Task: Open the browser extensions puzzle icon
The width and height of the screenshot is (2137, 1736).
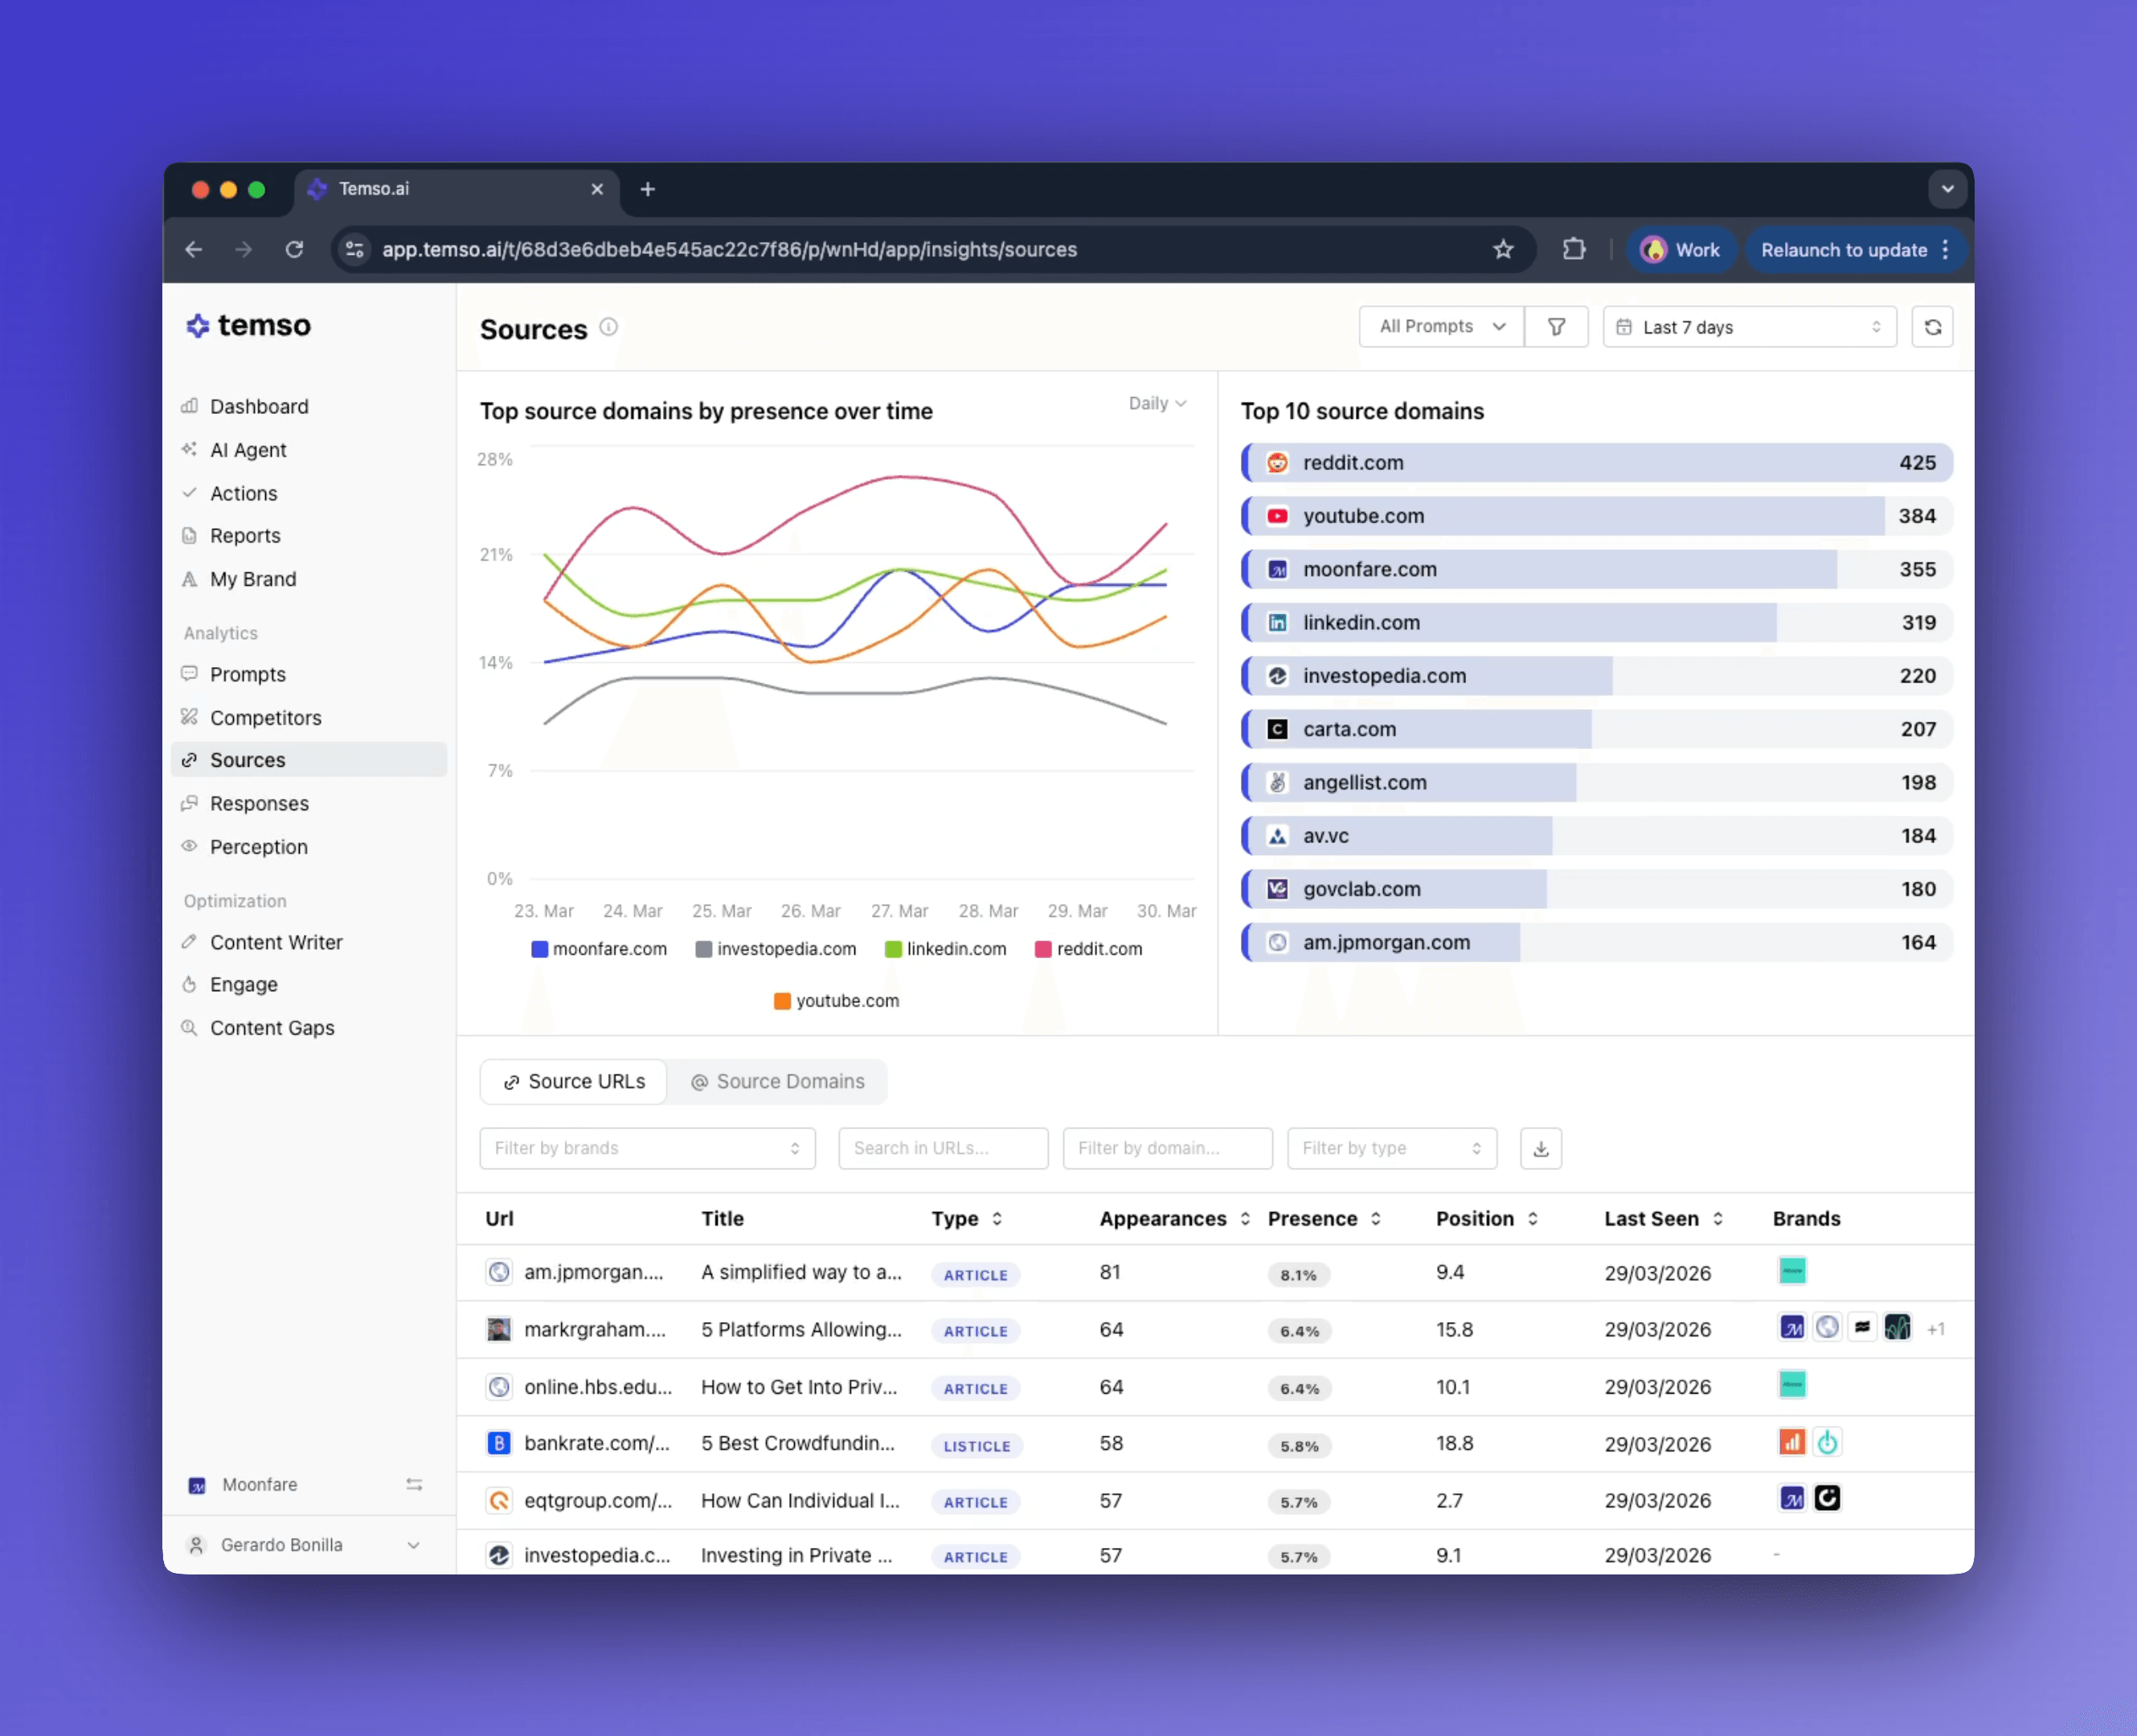Action: [x=1574, y=250]
